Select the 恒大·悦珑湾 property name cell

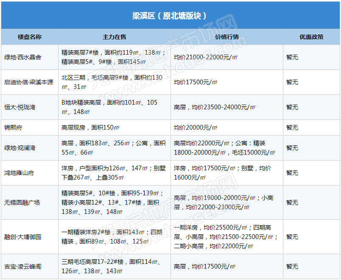point(20,107)
